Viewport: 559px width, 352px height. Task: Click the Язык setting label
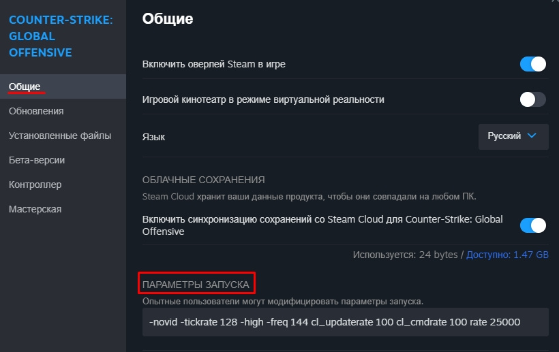coord(153,137)
